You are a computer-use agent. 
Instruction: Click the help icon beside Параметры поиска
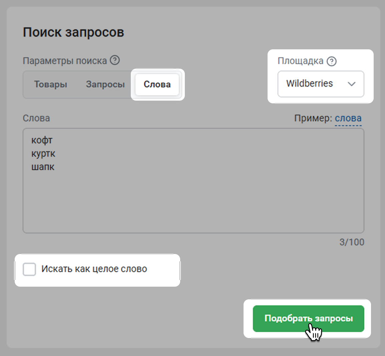click(115, 60)
